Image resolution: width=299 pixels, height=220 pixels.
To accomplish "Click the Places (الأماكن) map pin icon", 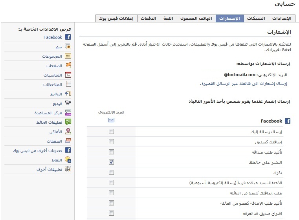I will 68,132.
